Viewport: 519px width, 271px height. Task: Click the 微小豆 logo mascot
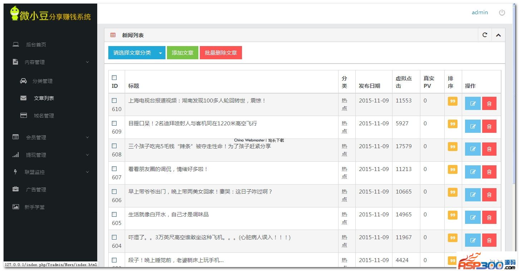point(14,14)
